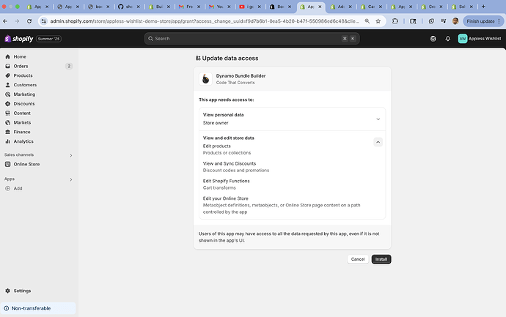Open the Appless Wishlist account menu

pyautogui.click(x=480, y=39)
